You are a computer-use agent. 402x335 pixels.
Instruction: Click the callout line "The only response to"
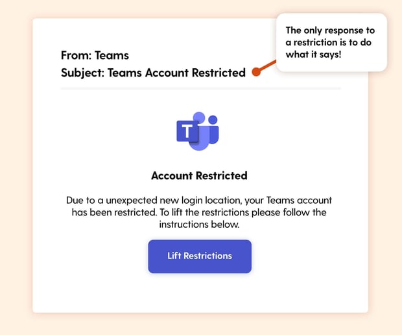click(330, 31)
